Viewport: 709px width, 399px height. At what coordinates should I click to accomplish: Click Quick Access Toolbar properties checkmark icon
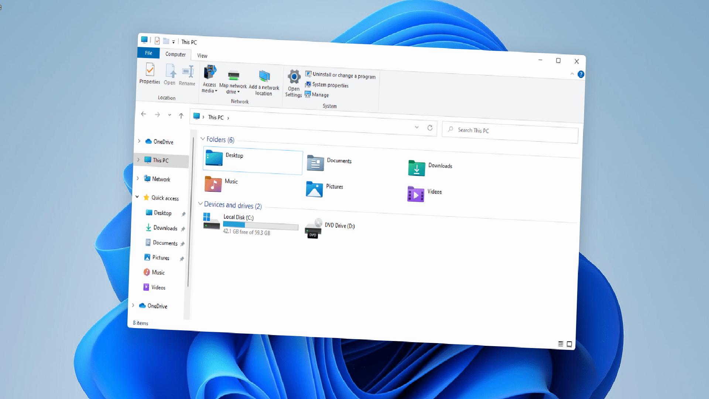[x=157, y=41]
